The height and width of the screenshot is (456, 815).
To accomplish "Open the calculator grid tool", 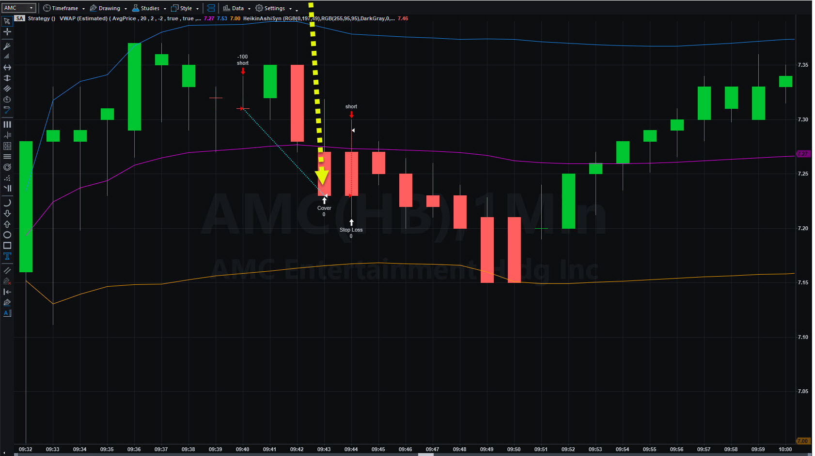I will pos(7,146).
